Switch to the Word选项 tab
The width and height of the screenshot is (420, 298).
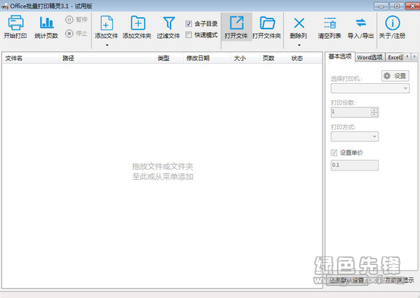pos(370,57)
